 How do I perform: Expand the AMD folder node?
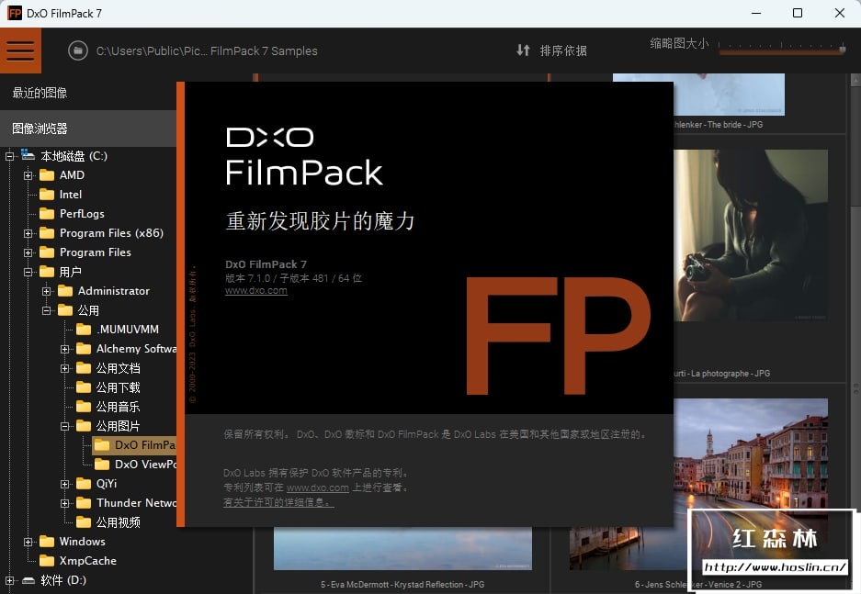point(28,175)
